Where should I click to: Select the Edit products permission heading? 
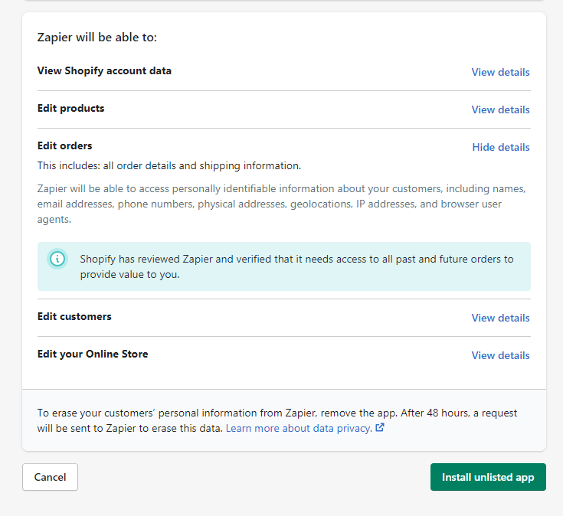pyautogui.click(x=70, y=109)
